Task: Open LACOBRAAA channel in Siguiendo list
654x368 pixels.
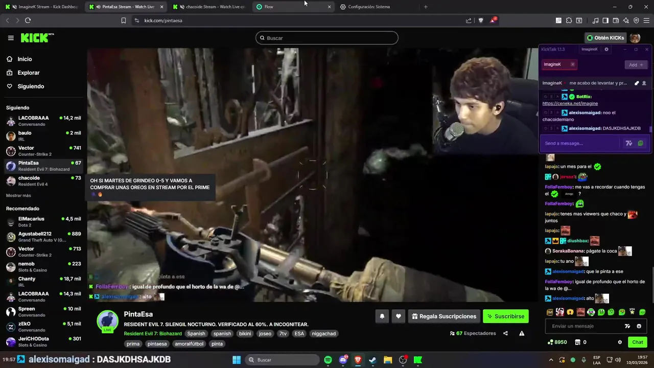Action: (x=43, y=121)
